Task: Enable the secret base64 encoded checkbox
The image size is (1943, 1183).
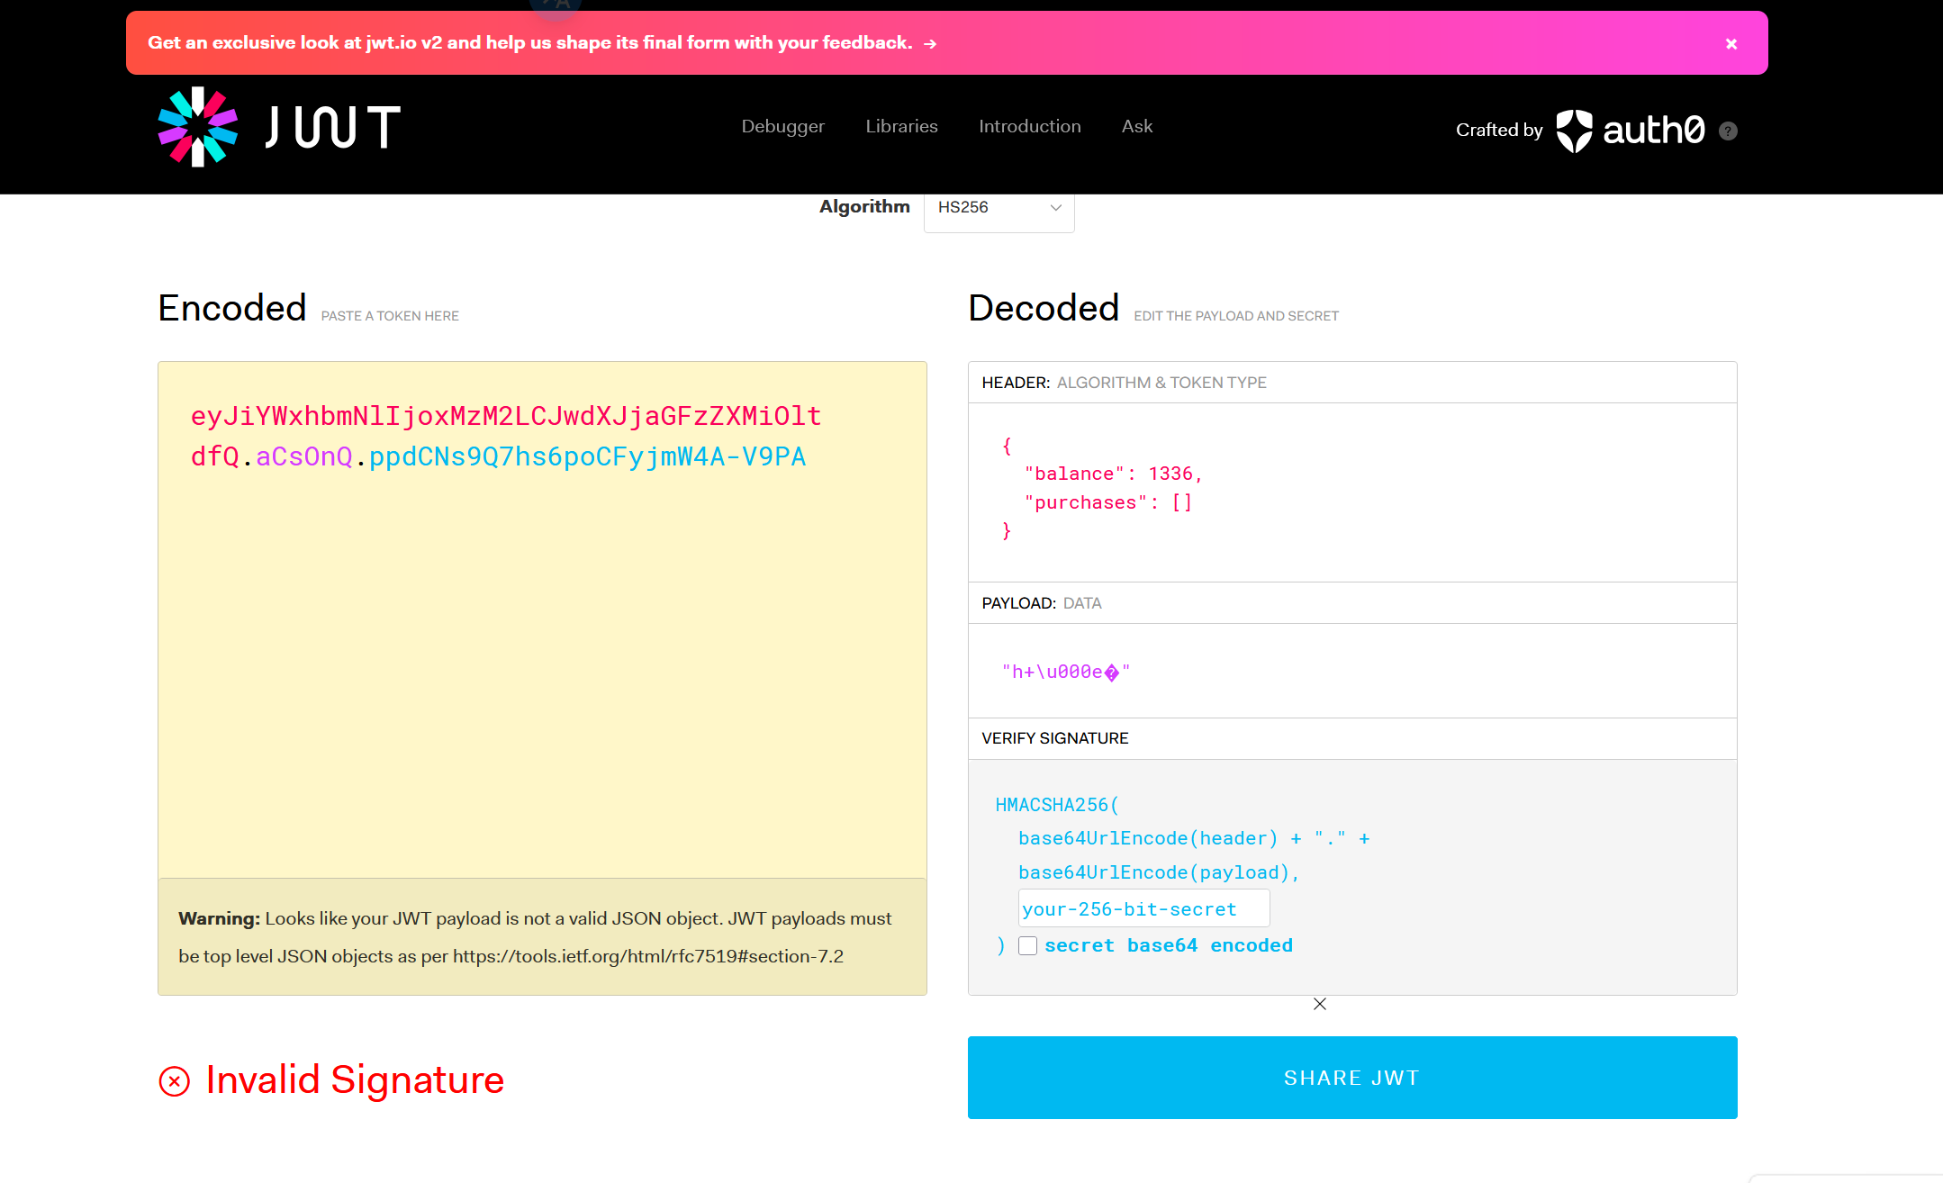Action: pos(1027,945)
